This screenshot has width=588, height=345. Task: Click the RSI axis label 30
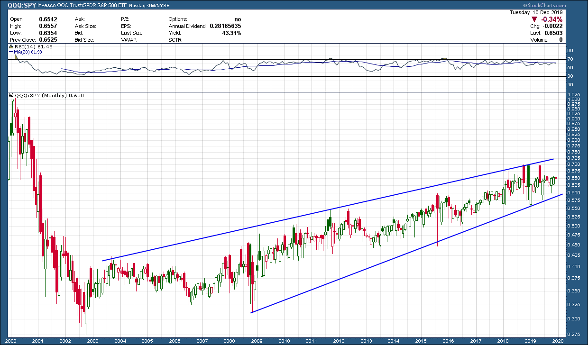pos(570,77)
